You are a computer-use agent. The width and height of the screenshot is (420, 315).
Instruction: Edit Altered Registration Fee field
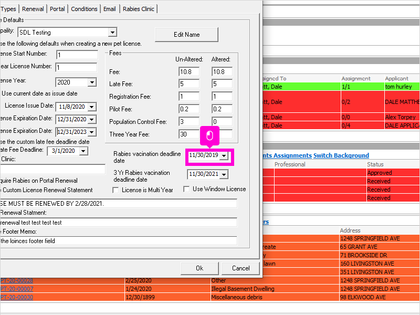(222, 96)
